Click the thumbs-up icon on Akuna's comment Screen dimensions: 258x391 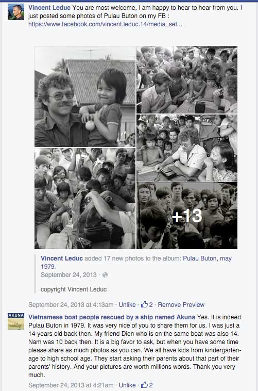(x=144, y=385)
